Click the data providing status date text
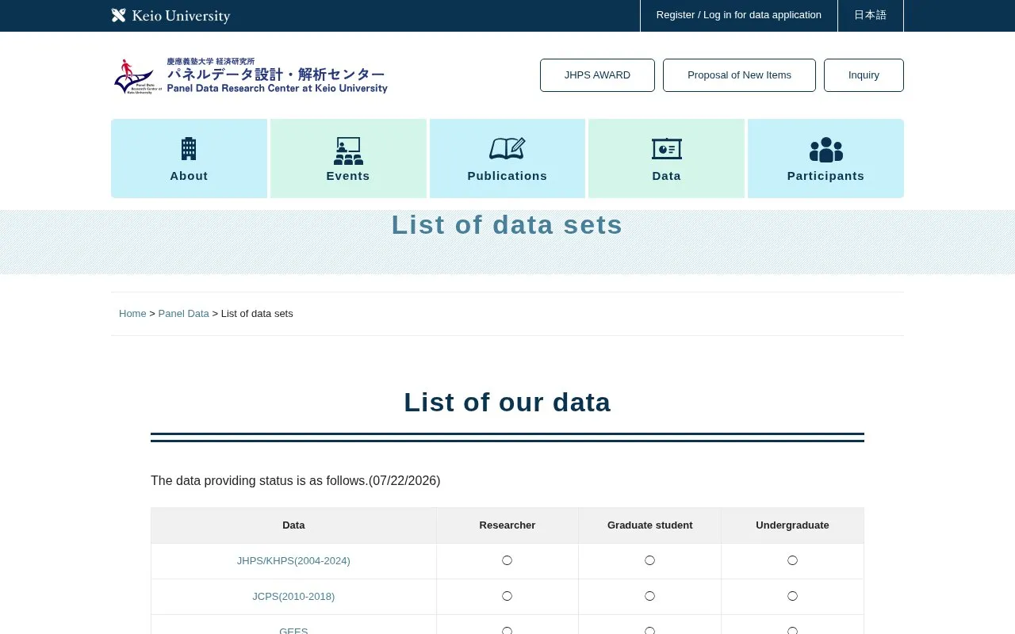Viewport: 1015px width, 634px height. tap(296, 481)
